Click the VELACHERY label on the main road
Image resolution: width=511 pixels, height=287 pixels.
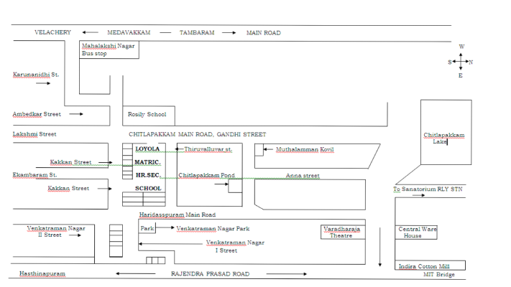tap(52, 32)
